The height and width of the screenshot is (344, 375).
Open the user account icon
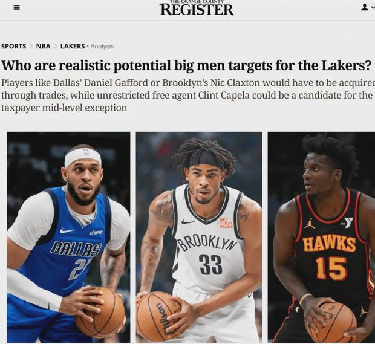click(x=364, y=7)
